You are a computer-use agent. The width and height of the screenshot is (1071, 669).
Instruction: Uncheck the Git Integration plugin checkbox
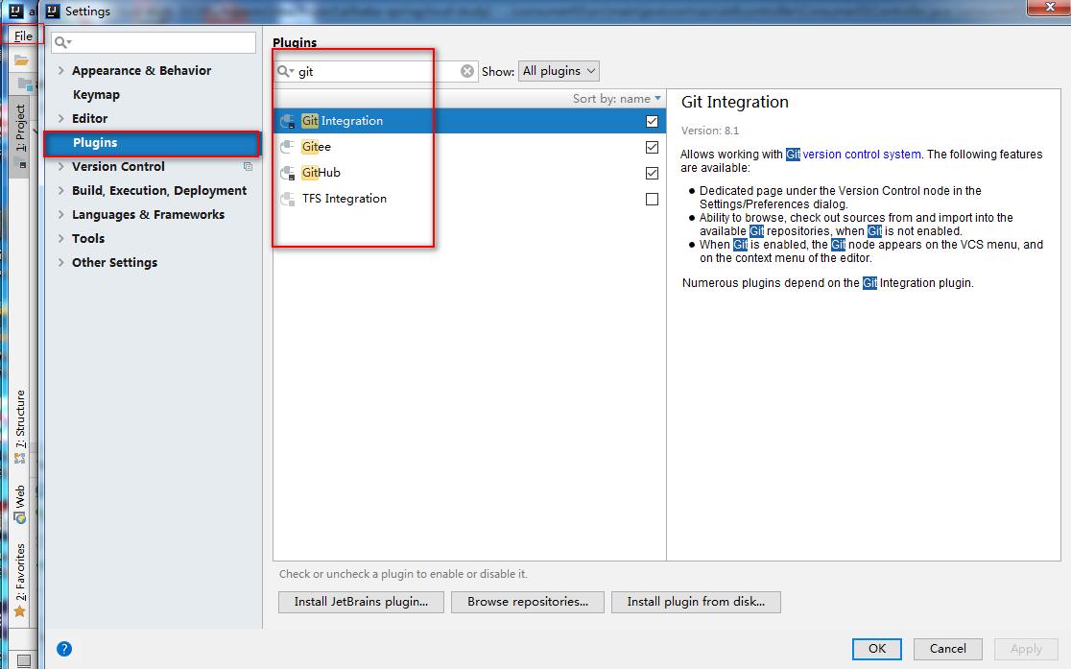pos(652,121)
